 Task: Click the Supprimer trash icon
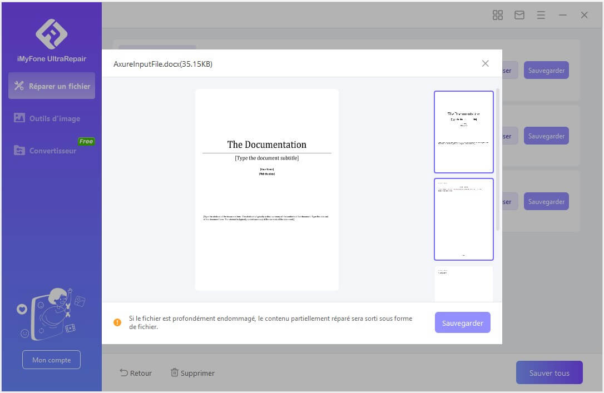point(175,373)
